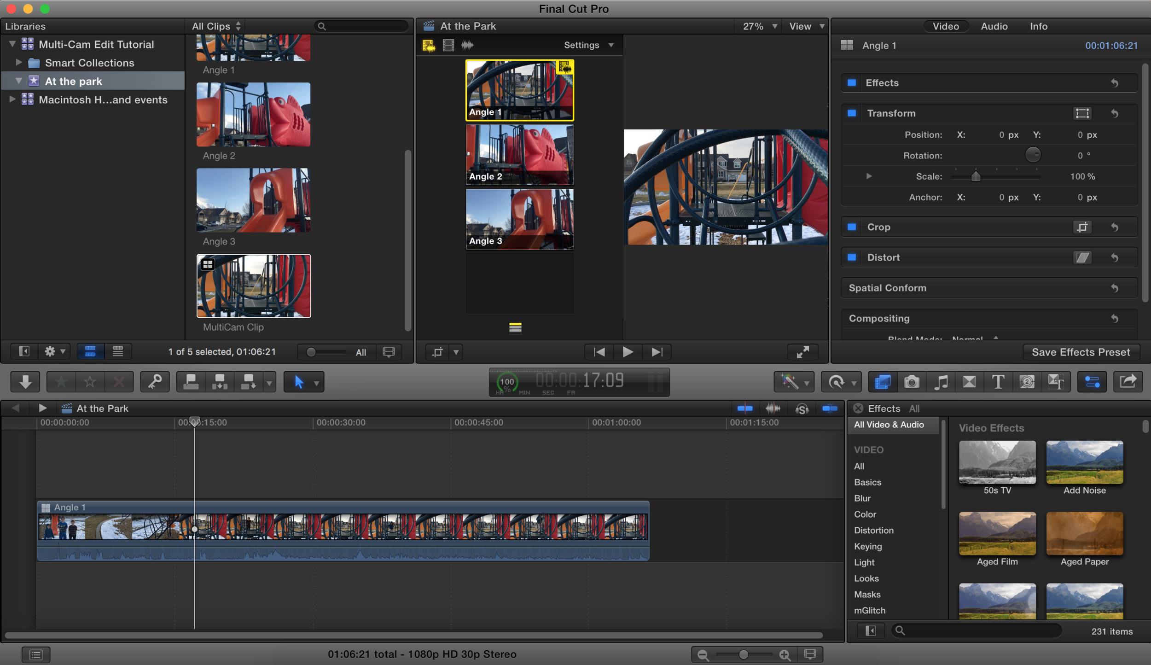Toggle the Transform onscreen controls icon
1151x665 pixels.
pyautogui.click(x=1082, y=113)
